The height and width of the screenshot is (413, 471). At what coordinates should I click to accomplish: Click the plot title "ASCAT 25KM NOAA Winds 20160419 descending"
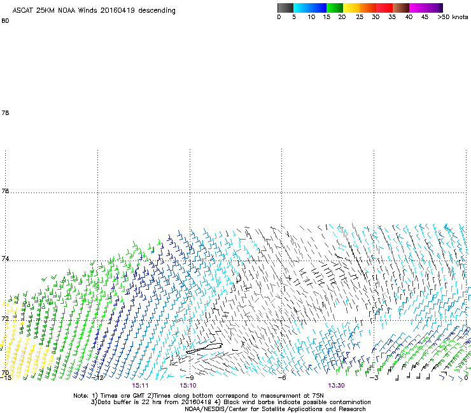[x=94, y=10]
